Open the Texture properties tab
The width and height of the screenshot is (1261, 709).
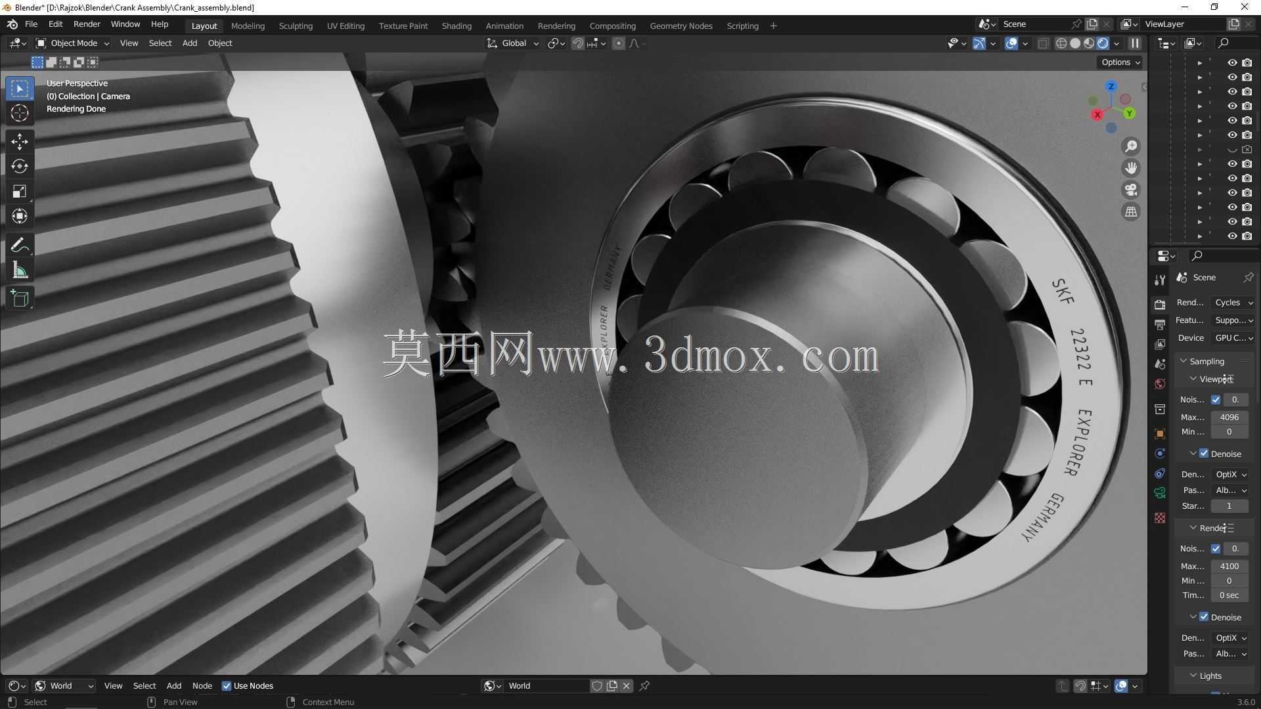pyautogui.click(x=1160, y=518)
